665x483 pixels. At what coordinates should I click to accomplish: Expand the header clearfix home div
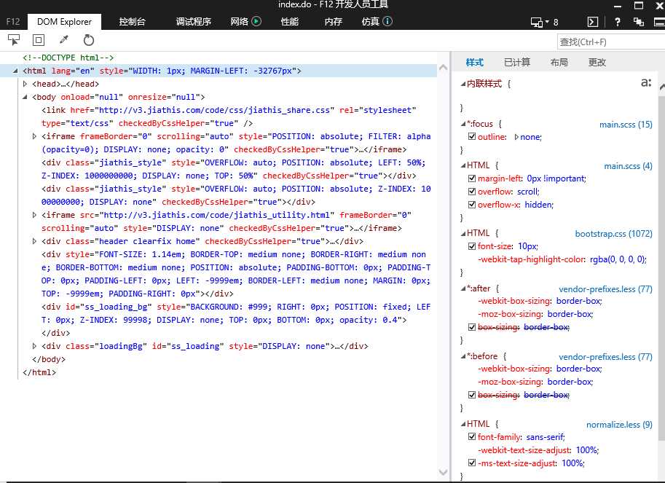[34, 241]
